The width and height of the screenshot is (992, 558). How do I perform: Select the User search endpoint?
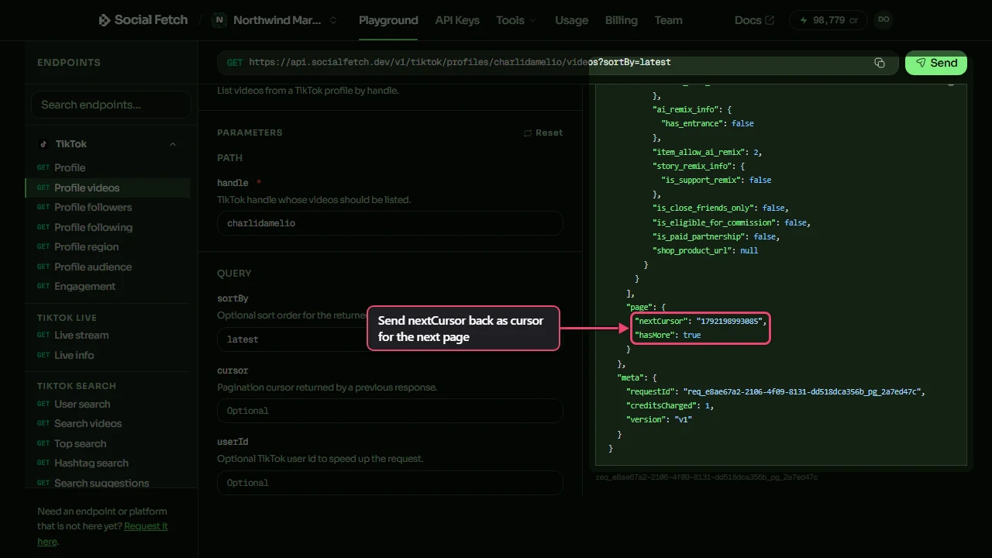[x=108, y=404]
